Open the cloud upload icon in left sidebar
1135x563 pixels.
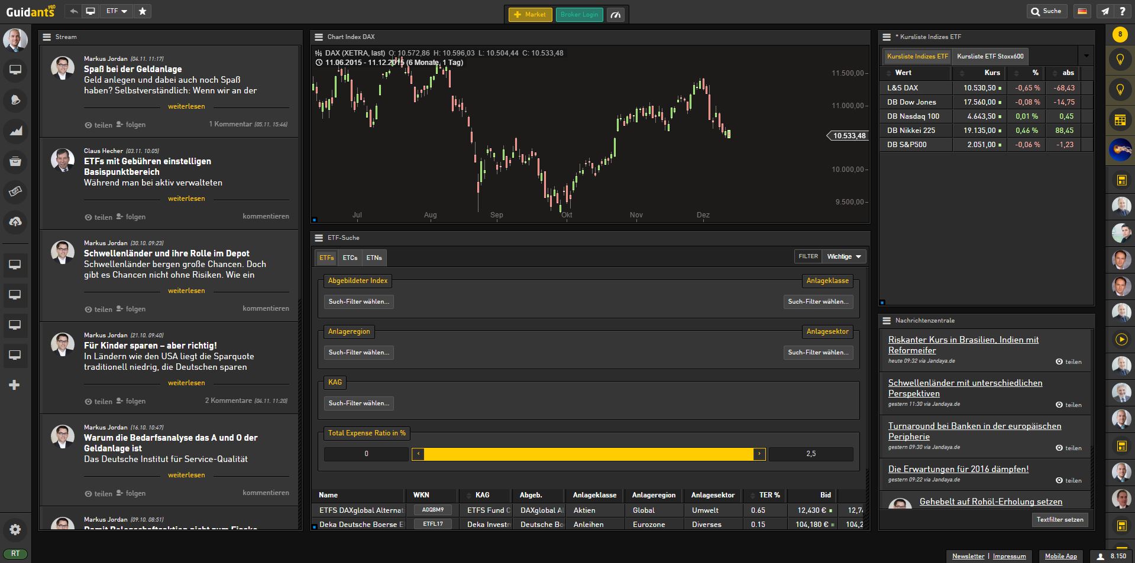tap(15, 222)
